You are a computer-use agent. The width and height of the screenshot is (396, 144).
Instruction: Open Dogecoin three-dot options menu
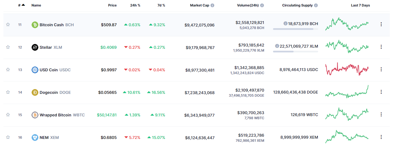(381, 92)
